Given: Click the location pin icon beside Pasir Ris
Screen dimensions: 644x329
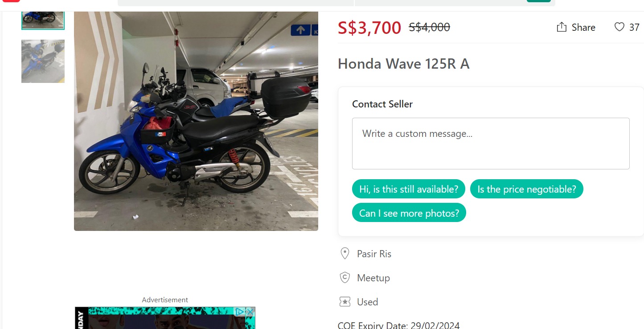Looking at the screenshot, I should tap(345, 254).
